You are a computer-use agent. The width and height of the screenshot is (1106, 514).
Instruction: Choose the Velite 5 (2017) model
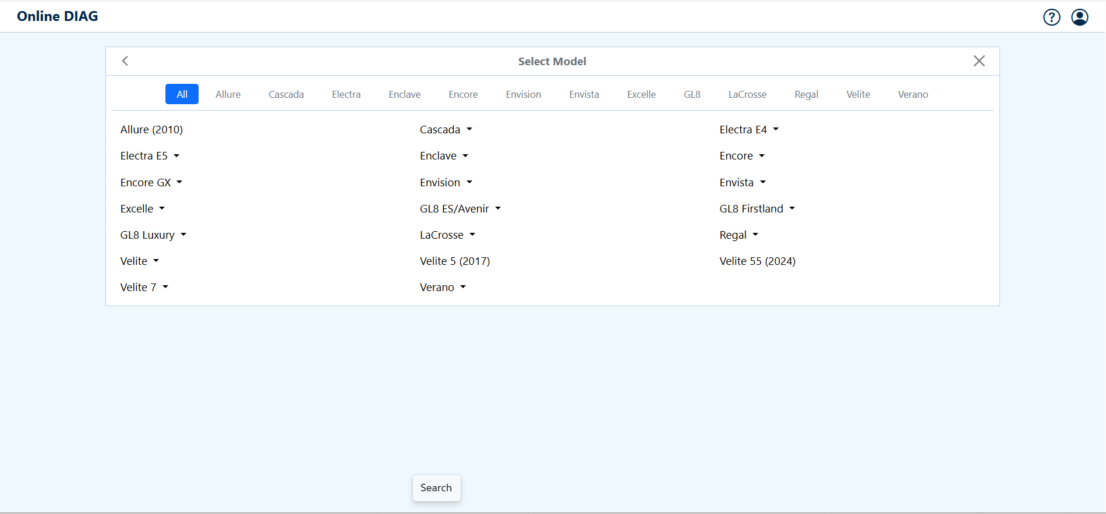pos(454,261)
